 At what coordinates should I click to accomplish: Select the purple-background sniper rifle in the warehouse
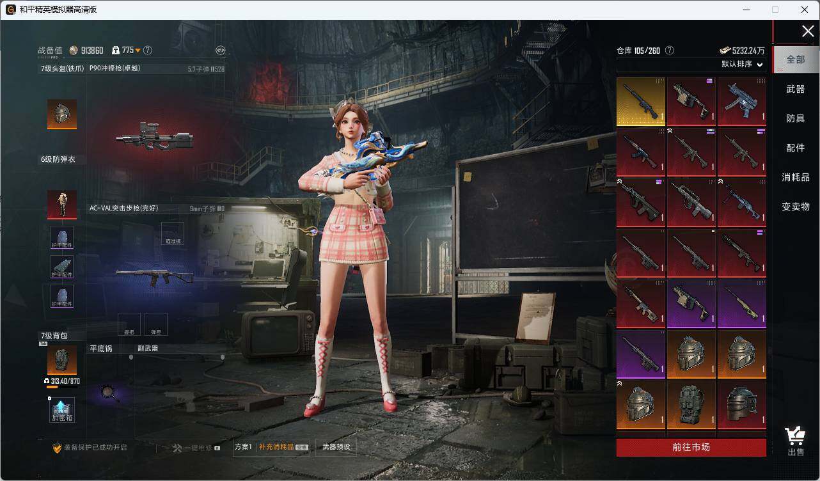click(x=742, y=304)
